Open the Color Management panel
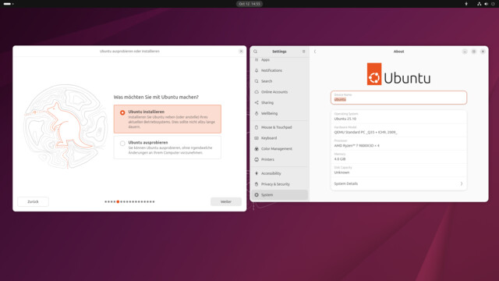This screenshot has height=281, width=499. tap(279, 149)
